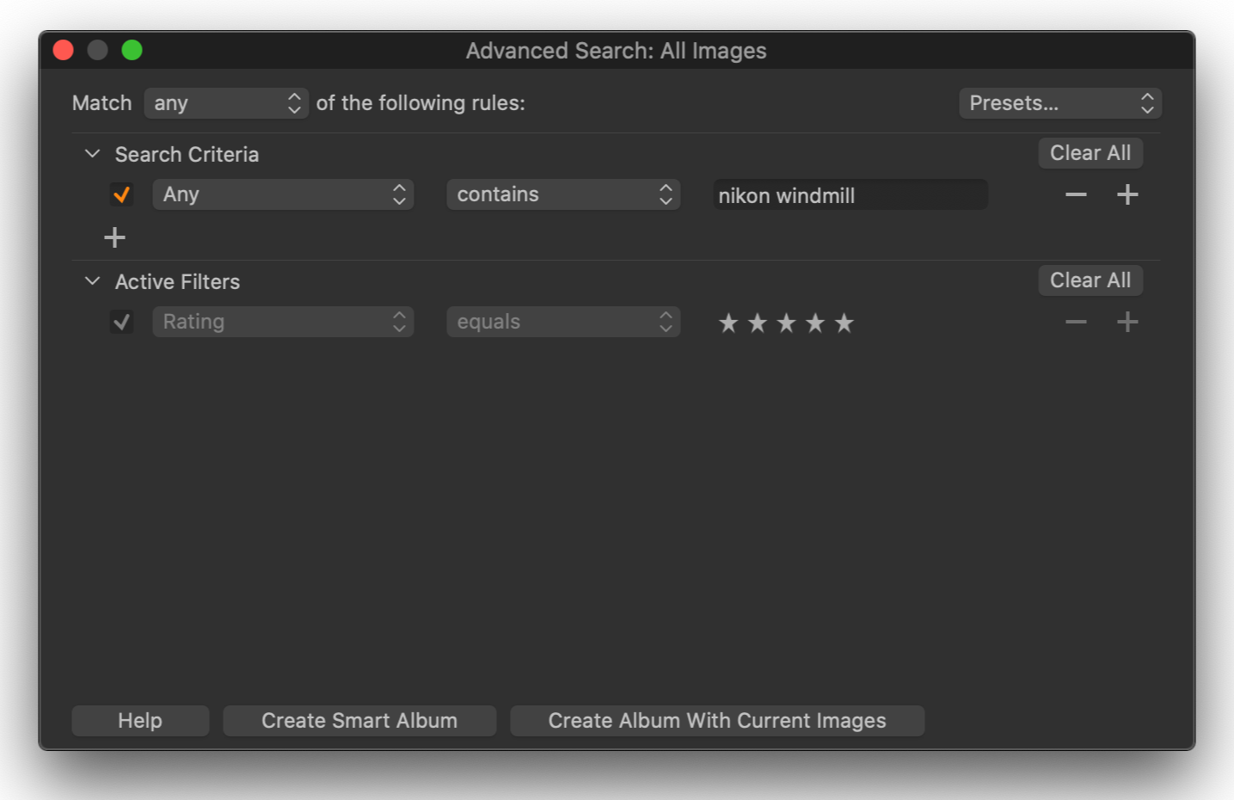Remove the nikon windmill search rule
Image resolution: width=1234 pixels, height=800 pixels.
1076,195
